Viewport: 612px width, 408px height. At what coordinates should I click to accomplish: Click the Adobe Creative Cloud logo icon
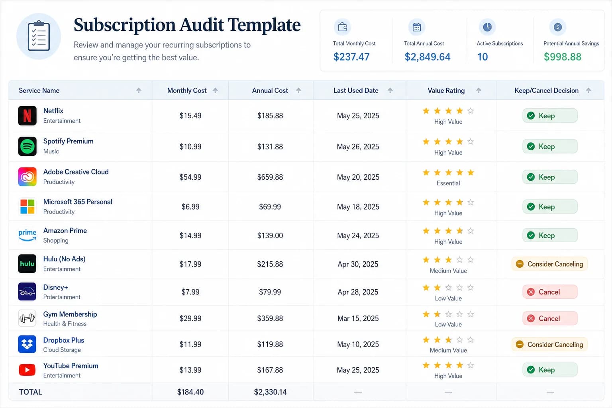(x=27, y=177)
